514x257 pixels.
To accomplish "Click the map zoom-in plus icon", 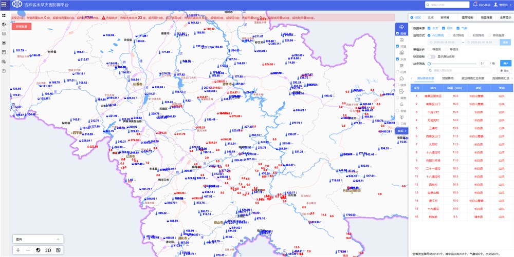I will click(x=18, y=250).
